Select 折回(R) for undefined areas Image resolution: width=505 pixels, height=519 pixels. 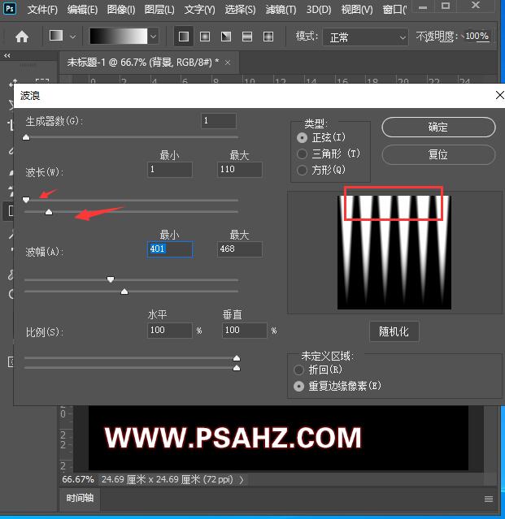[318, 370]
